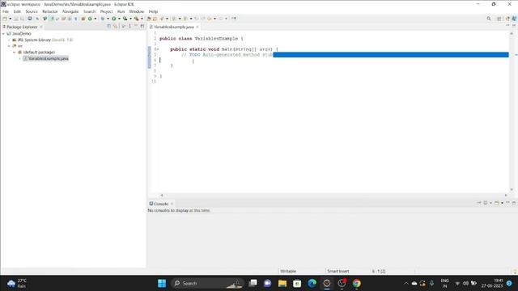518x291 pixels.
Task: Select VariablesExample.java in Package Explorer
Action: coord(46,58)
